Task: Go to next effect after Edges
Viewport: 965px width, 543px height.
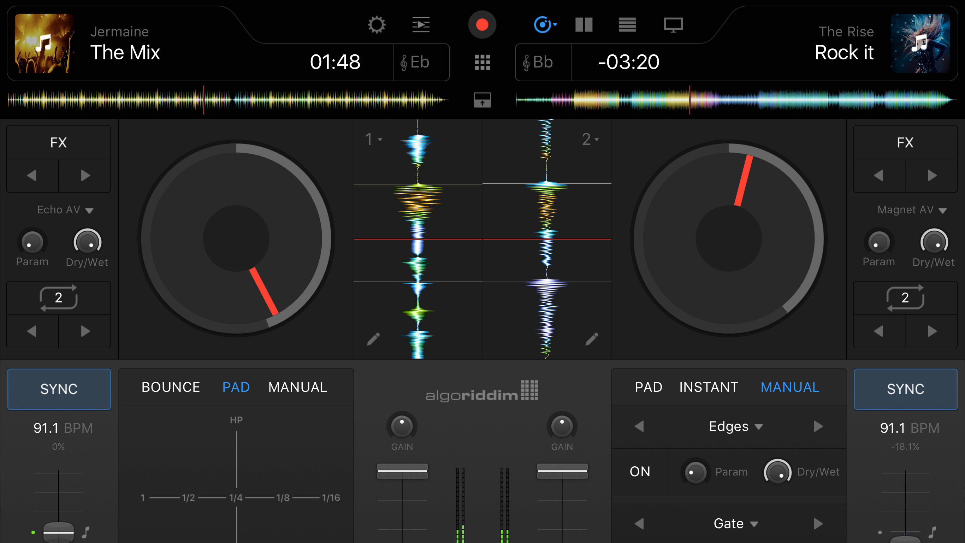Action: click(x=818, y=426)
